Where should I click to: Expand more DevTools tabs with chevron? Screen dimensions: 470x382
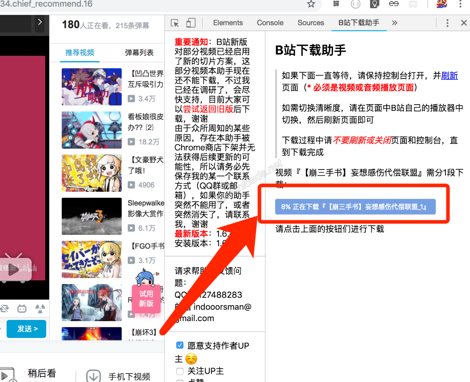394,23
